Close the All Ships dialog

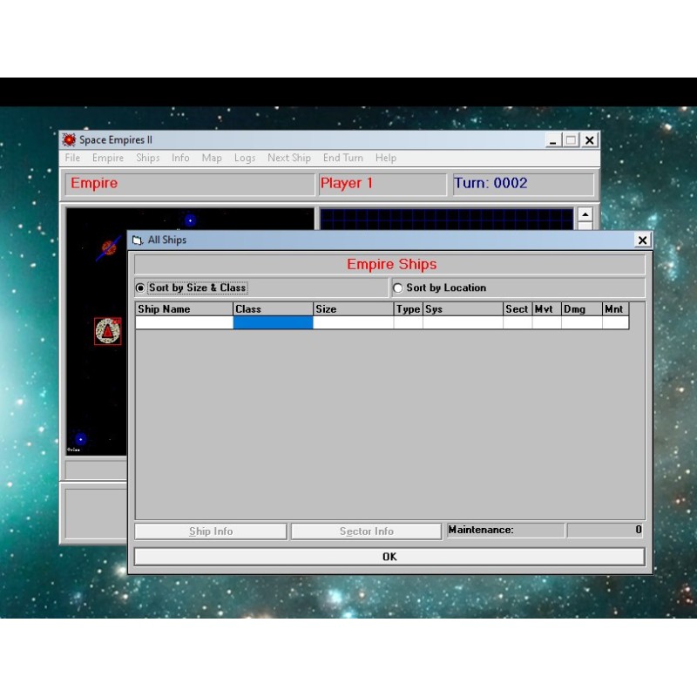(642, 240)
